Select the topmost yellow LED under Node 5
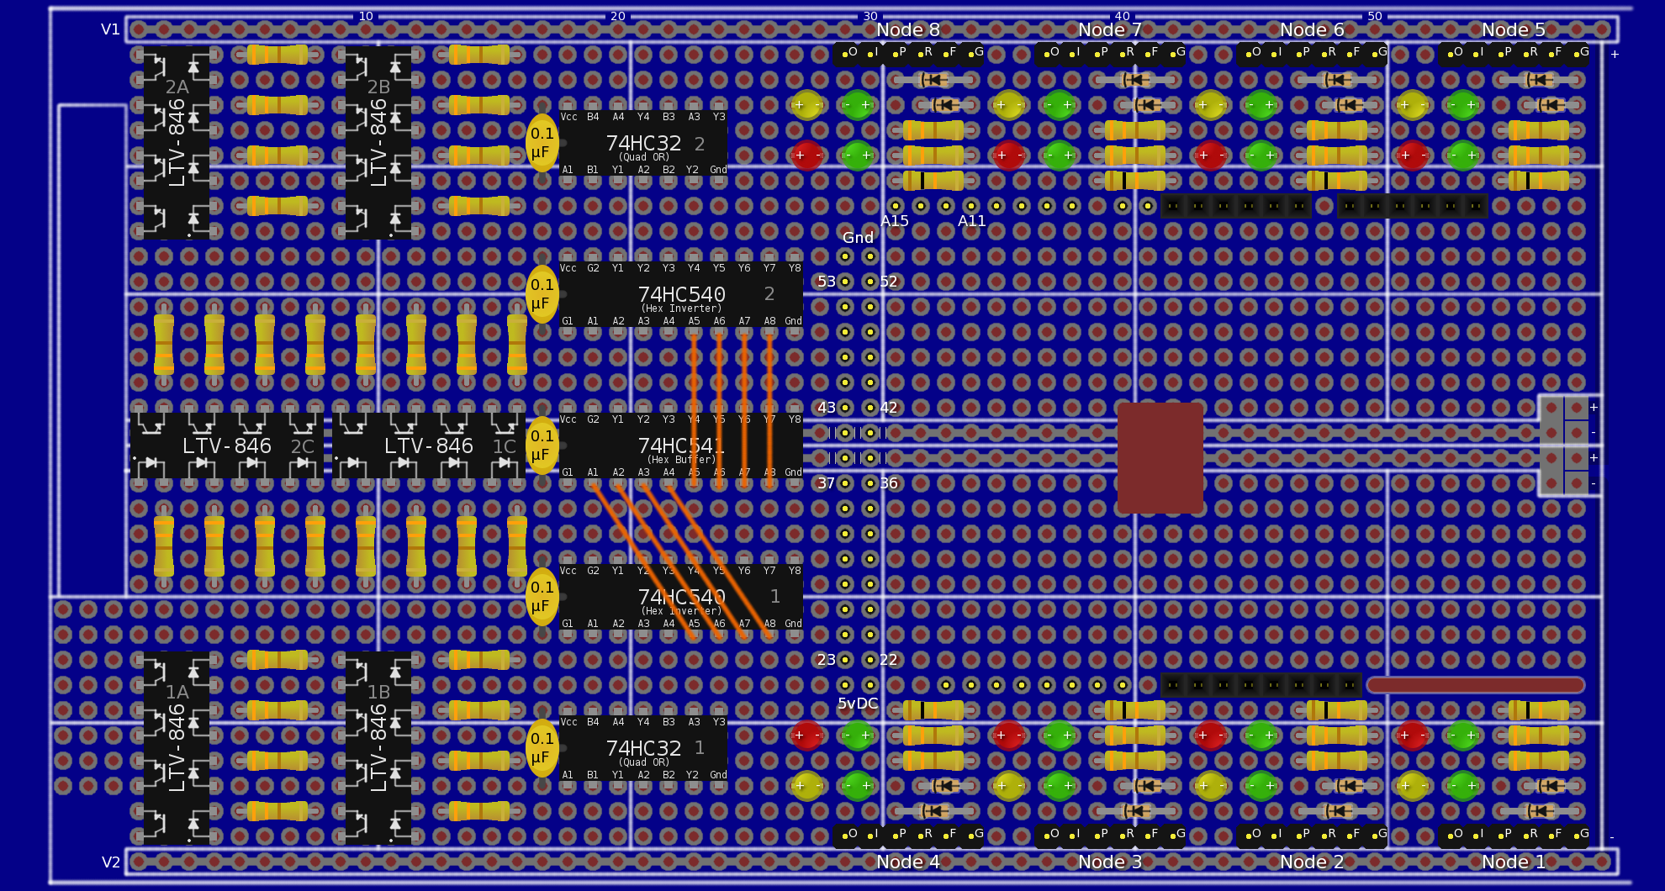Image resolution: width=1665 pixels, height=891 pixels. coord(1413,105)
